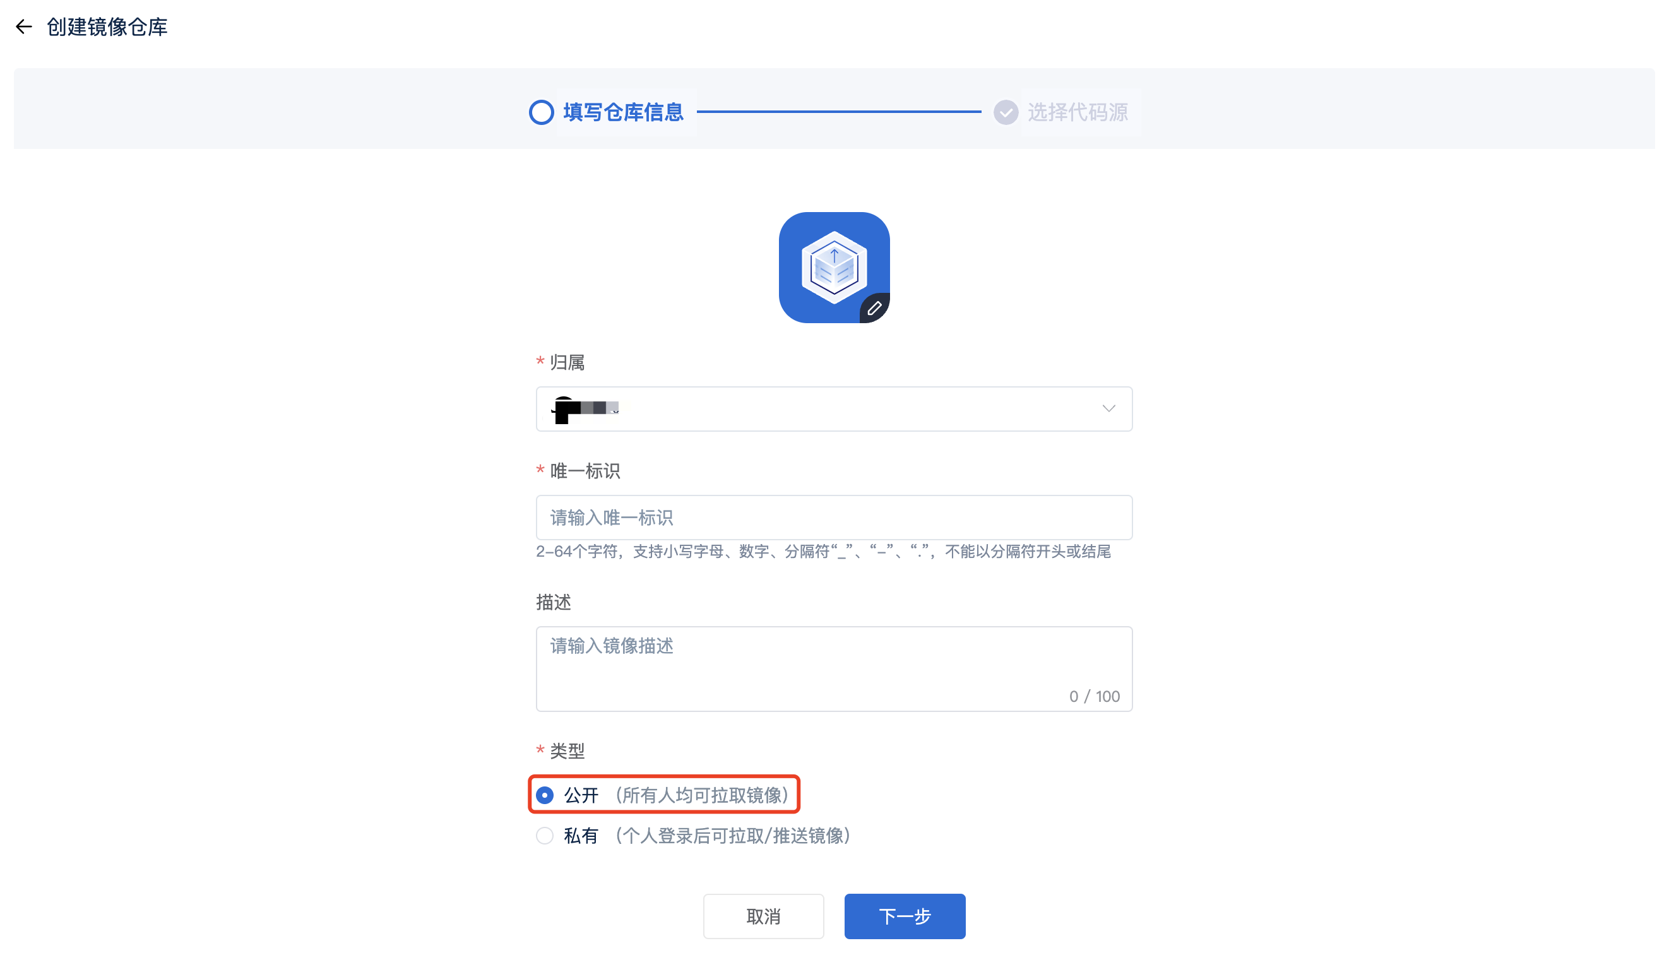Select the 公开 radio button
Viewport: 1669px width, 972px height.
pyautogui.click(x=544, y=795)
